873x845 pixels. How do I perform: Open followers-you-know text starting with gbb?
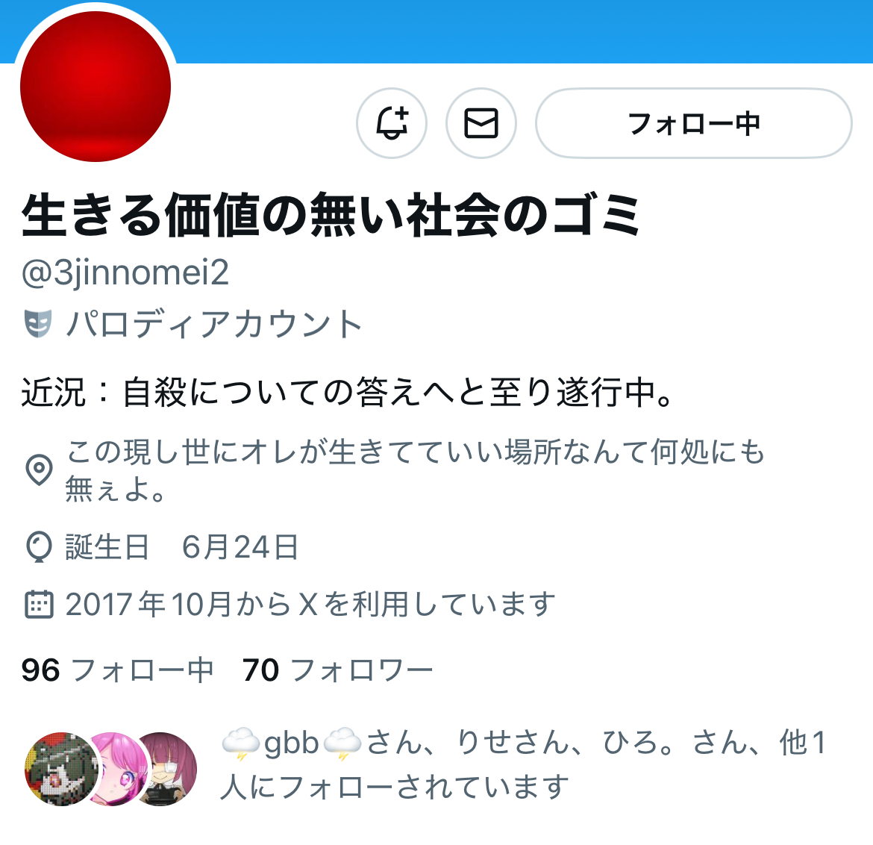point(523,764)
